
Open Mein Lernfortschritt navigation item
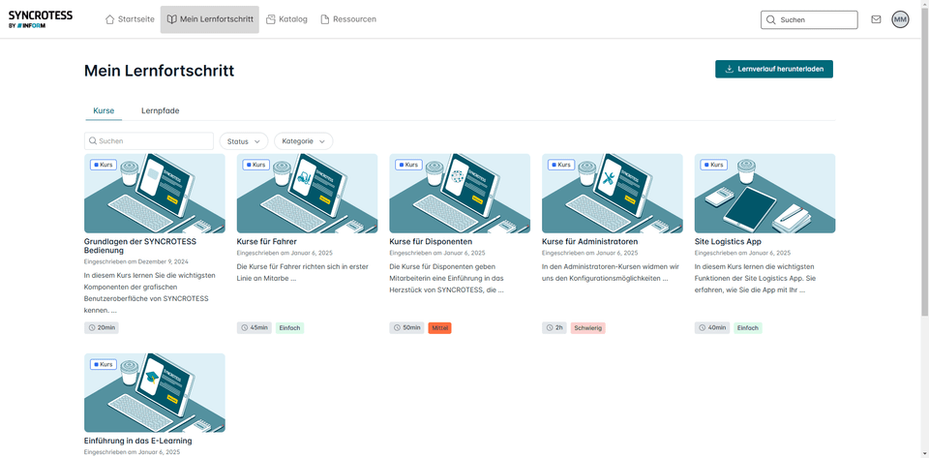coord(210,19)
